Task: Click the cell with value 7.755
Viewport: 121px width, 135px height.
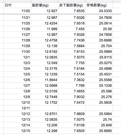Action: pyautogui.click(x=72, y=63)
